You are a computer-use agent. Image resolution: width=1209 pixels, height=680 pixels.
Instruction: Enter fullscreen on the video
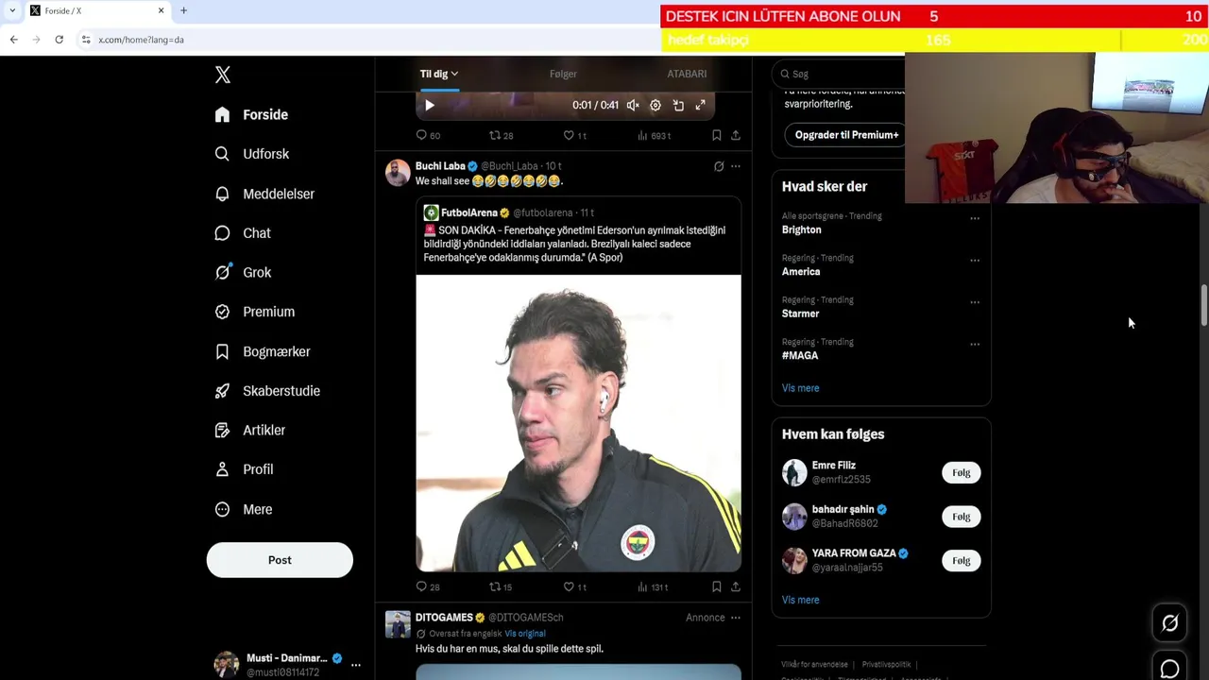click(x=701, y=106)
